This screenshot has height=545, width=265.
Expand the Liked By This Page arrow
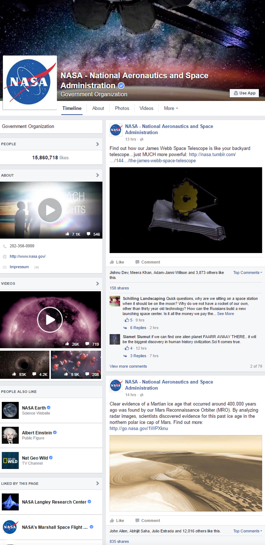tap(97, 483)
